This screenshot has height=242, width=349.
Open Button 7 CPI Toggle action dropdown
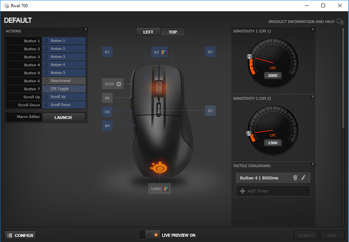(x=64, y=89)
